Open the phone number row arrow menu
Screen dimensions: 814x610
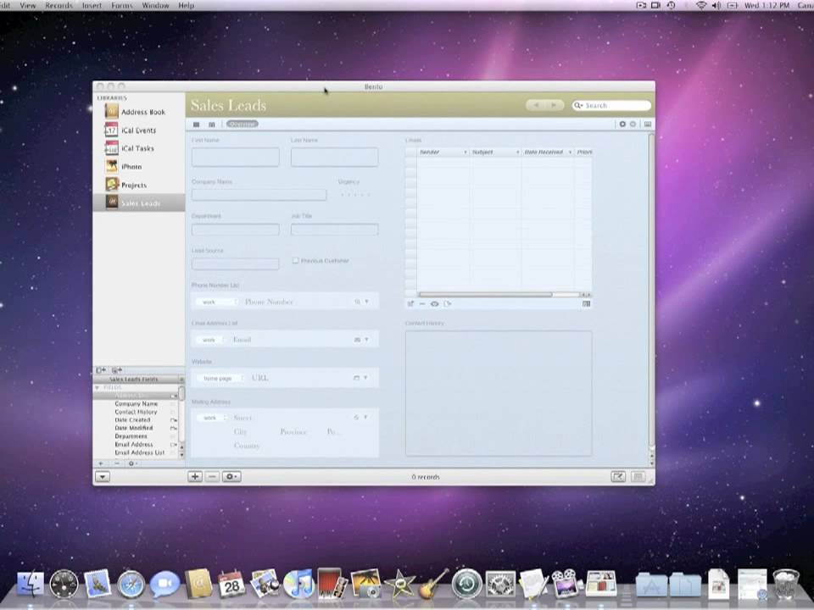pos(366,302)
